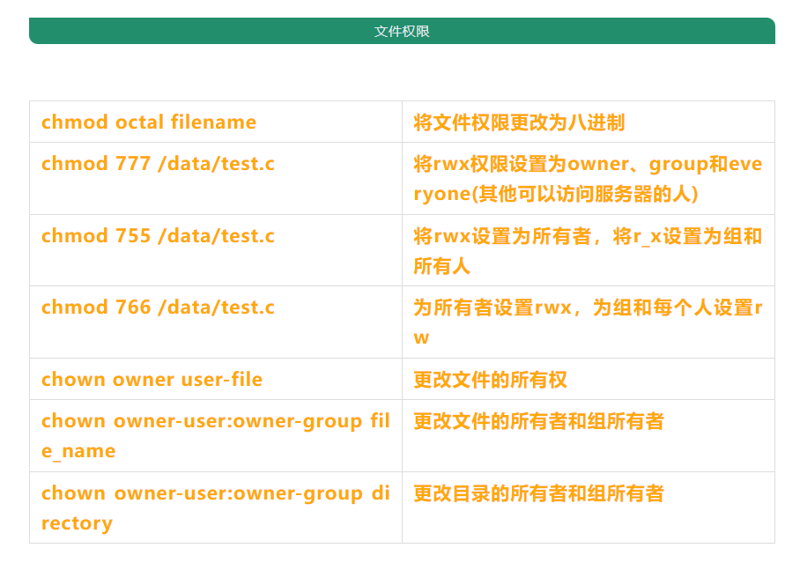Click the word 'user-file' in the chown row
Image resolution: width=800 pixels, height=563 pixels.
click(221, 380)
